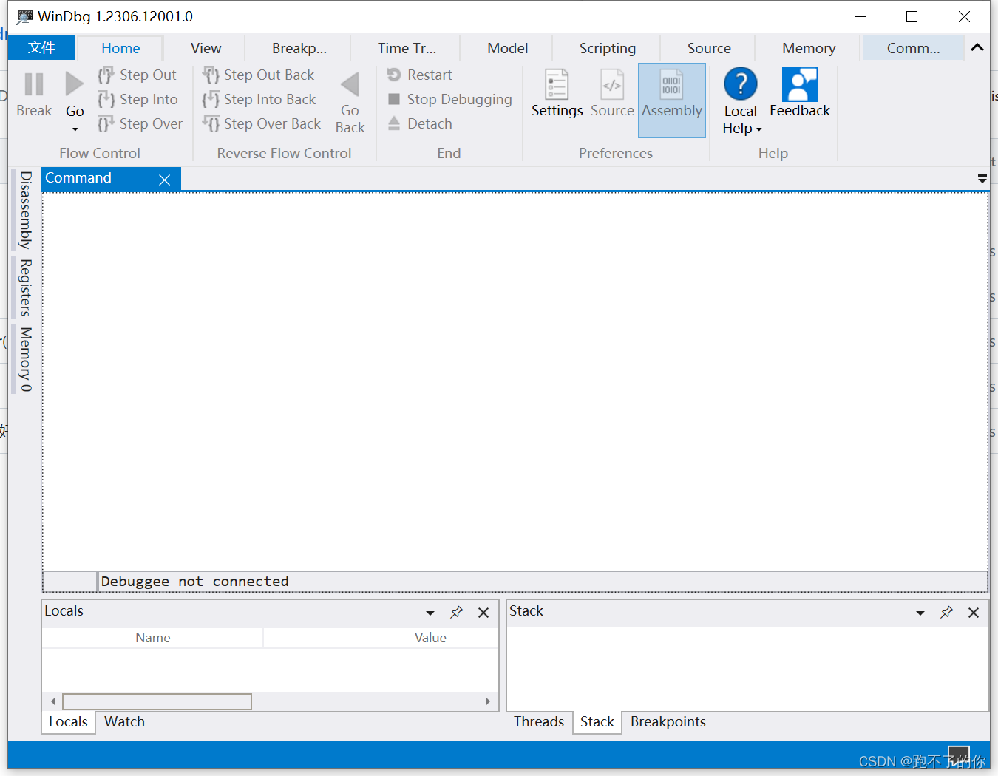Open the Feedback tool
This screenshot has height=776, width=998.
(800, 93)
